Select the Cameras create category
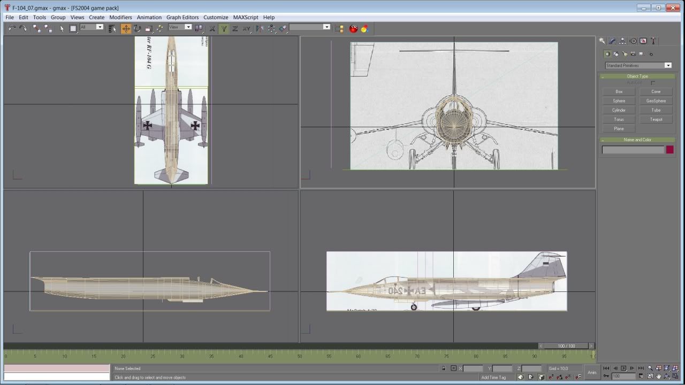The height and width of the screenshot is (385, 685). click(x=633, y=53)
